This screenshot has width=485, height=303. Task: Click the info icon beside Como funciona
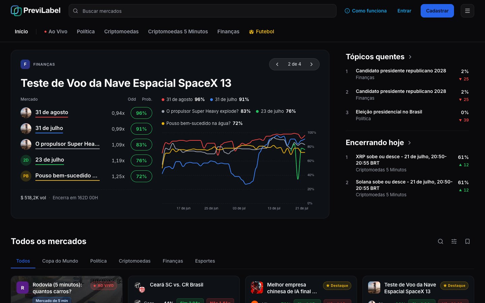click(x=347, y=11)
